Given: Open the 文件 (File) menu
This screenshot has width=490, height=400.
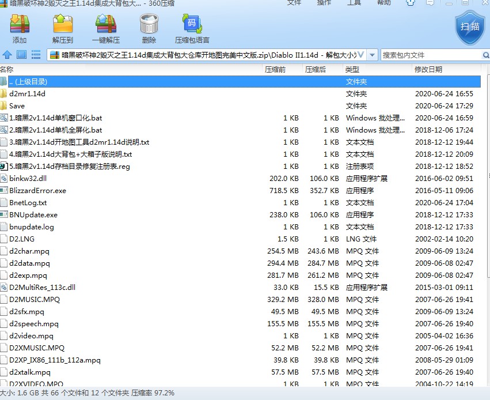Looking at the screenshot, I should click(x=294, y=3).
